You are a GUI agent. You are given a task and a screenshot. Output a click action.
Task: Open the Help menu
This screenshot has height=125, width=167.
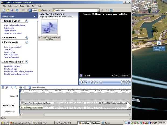[40, 6]
